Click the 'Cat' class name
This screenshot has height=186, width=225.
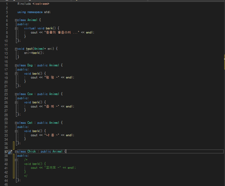tap(30, 123)
